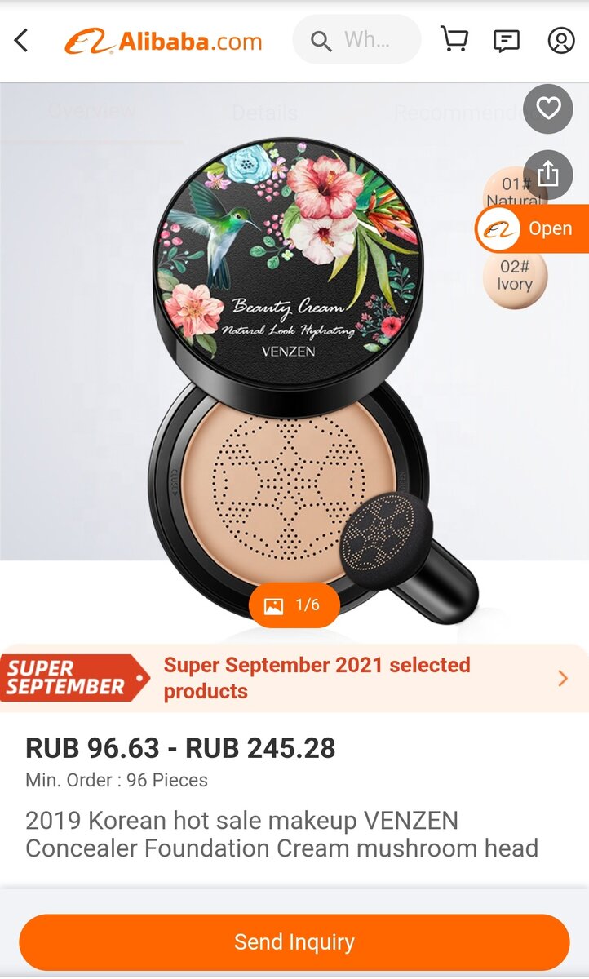
Task: Expand Super September promotion chevron
Action: point(563,678)
